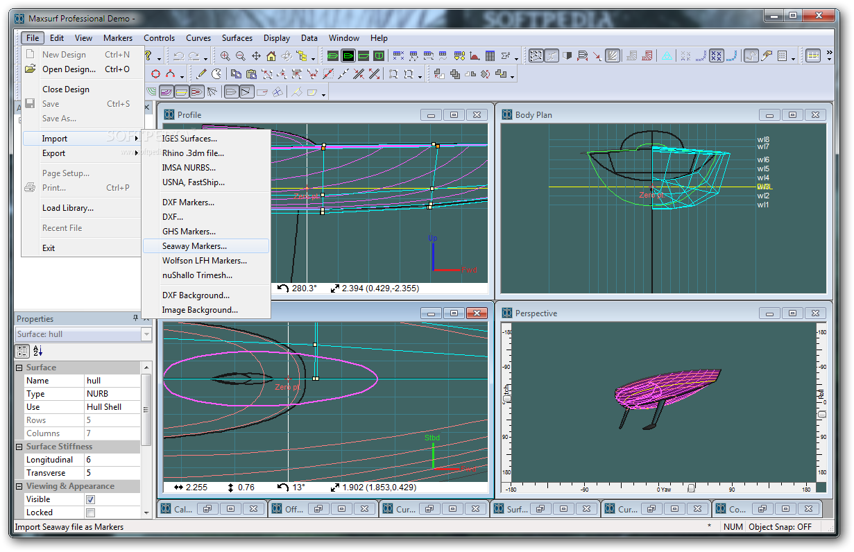Select the Hull Shell Use value

point(112,407)
